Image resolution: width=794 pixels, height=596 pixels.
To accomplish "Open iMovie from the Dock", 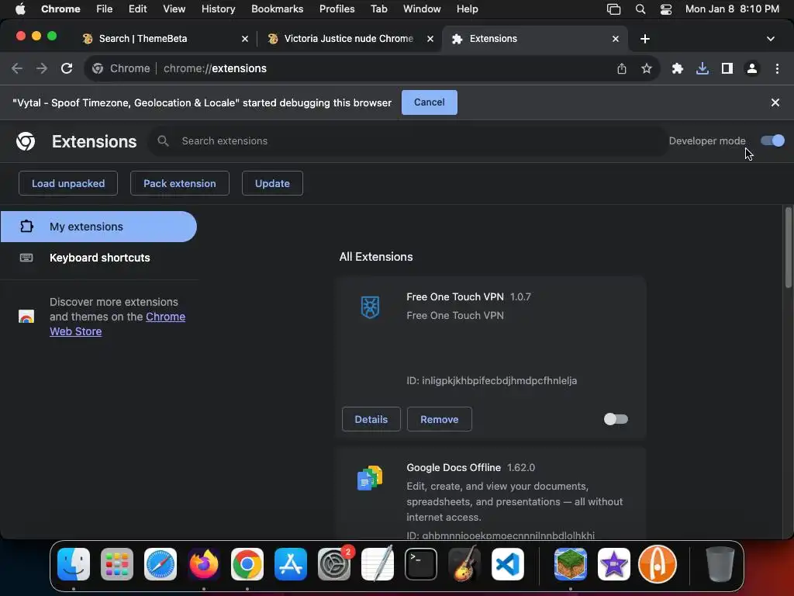I will tap(614, 565).
